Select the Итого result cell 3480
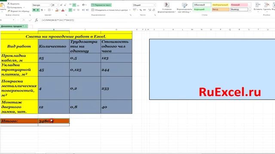 (x=54, y=121)
